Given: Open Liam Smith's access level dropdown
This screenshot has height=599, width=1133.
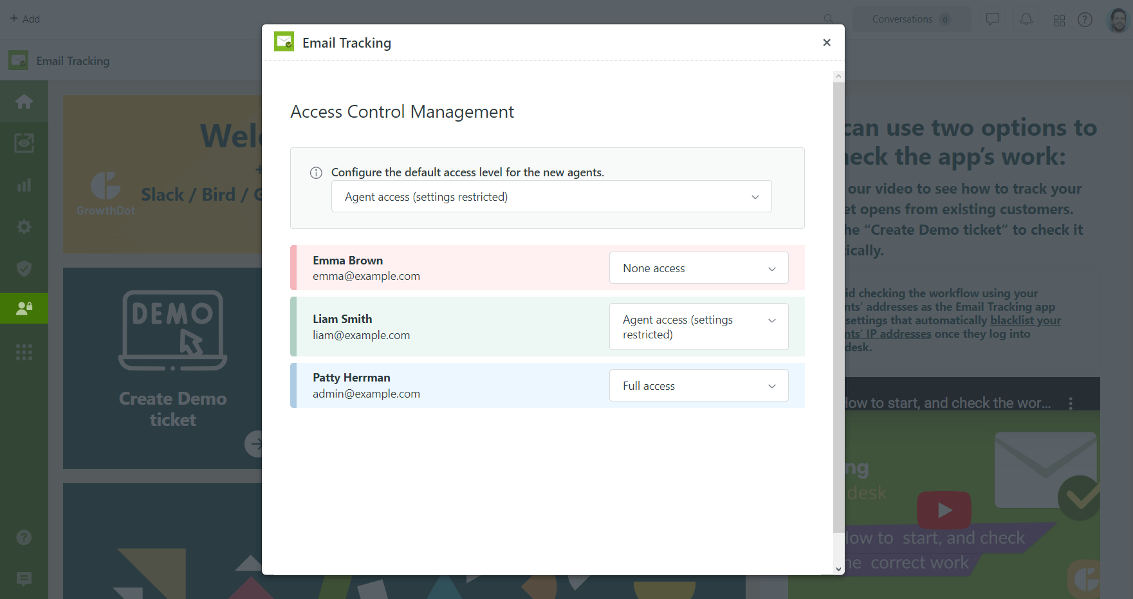Looking at the screenshot, I should point(699,326).
